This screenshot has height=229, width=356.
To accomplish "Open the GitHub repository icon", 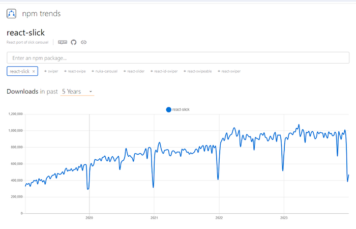I will [73, 42].
